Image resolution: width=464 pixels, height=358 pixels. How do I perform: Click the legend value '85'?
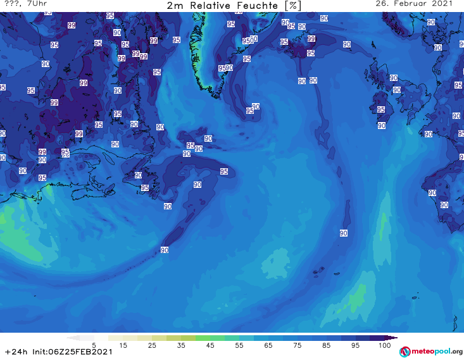tap(327, 345)
